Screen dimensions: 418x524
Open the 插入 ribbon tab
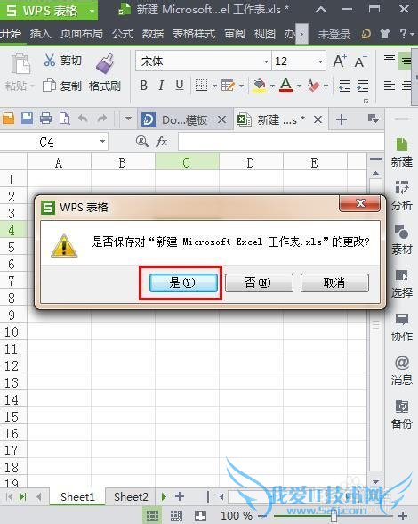pos(40,34)
